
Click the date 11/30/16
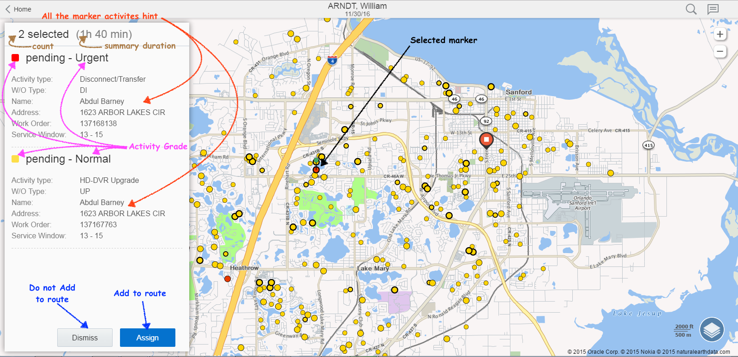coord(357,14)
